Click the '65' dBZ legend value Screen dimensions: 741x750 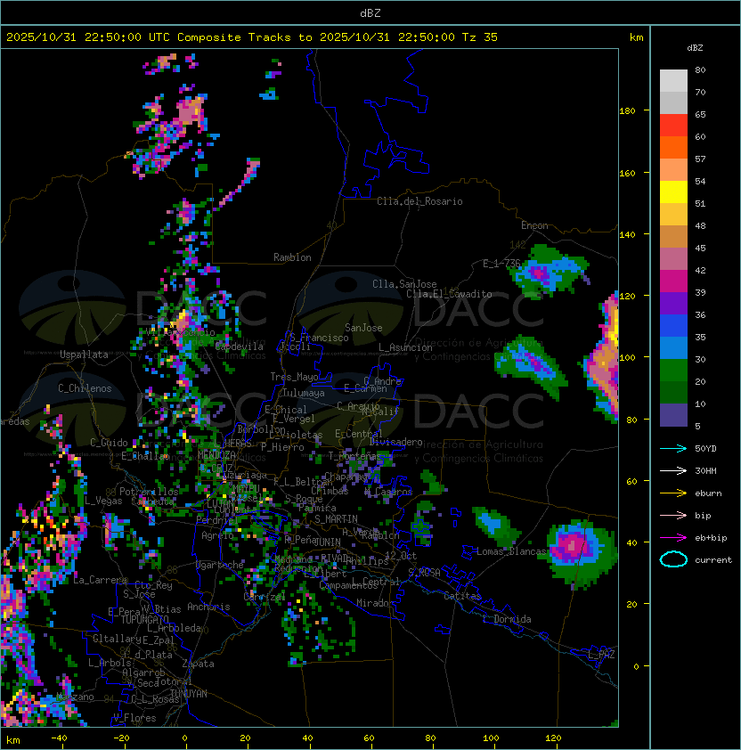coord(700,114)
